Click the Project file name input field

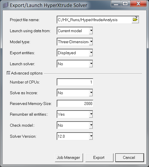tap(94, 20)
